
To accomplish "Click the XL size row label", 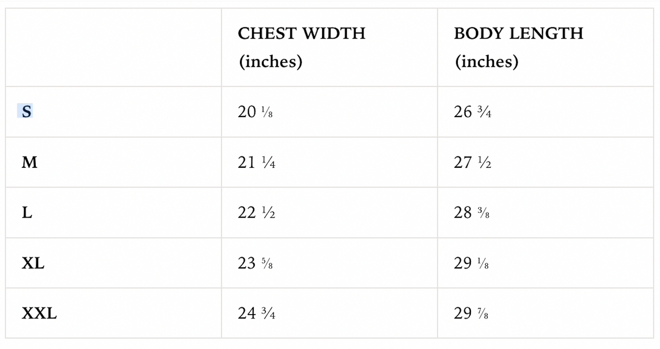I will click(x=33, y=263).
